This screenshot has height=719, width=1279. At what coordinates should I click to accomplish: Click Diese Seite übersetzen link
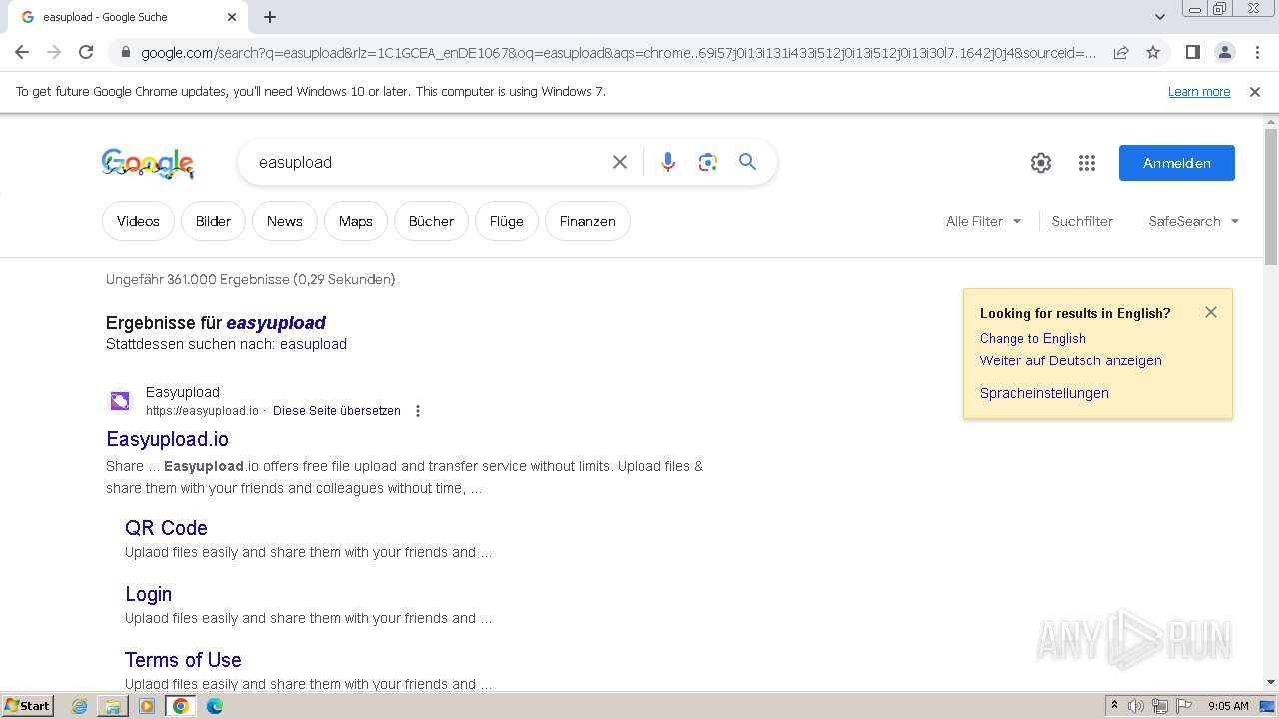click(337, 411)
